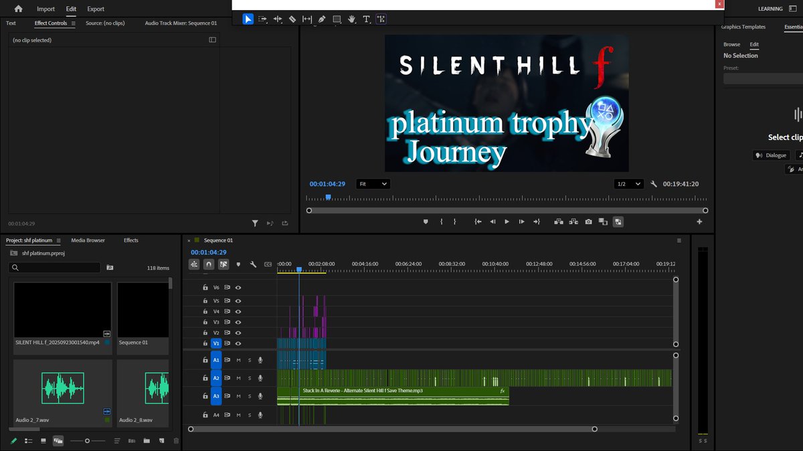Image resolution: width=803 pixels, height=451 pixels.
Task: Select the Selection tool arrow
Action: [x=248, y=19]
